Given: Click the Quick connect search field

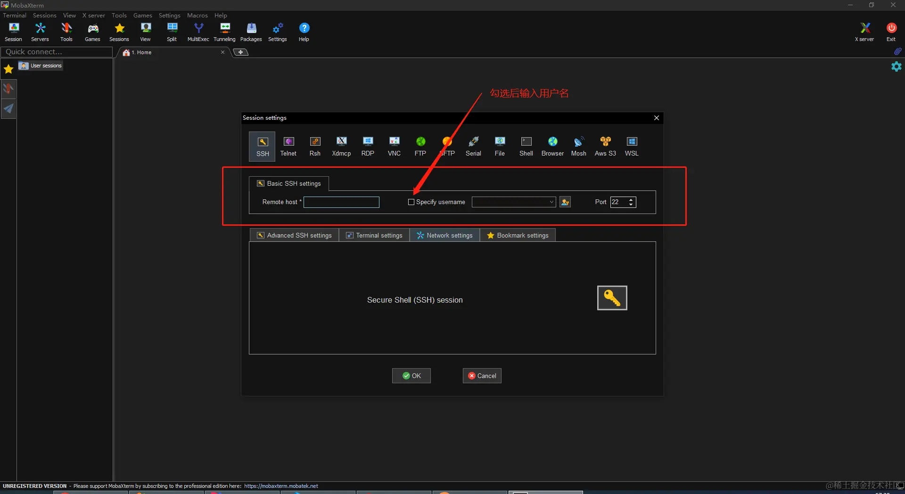Looking at the screenshot, I should 57,52.
